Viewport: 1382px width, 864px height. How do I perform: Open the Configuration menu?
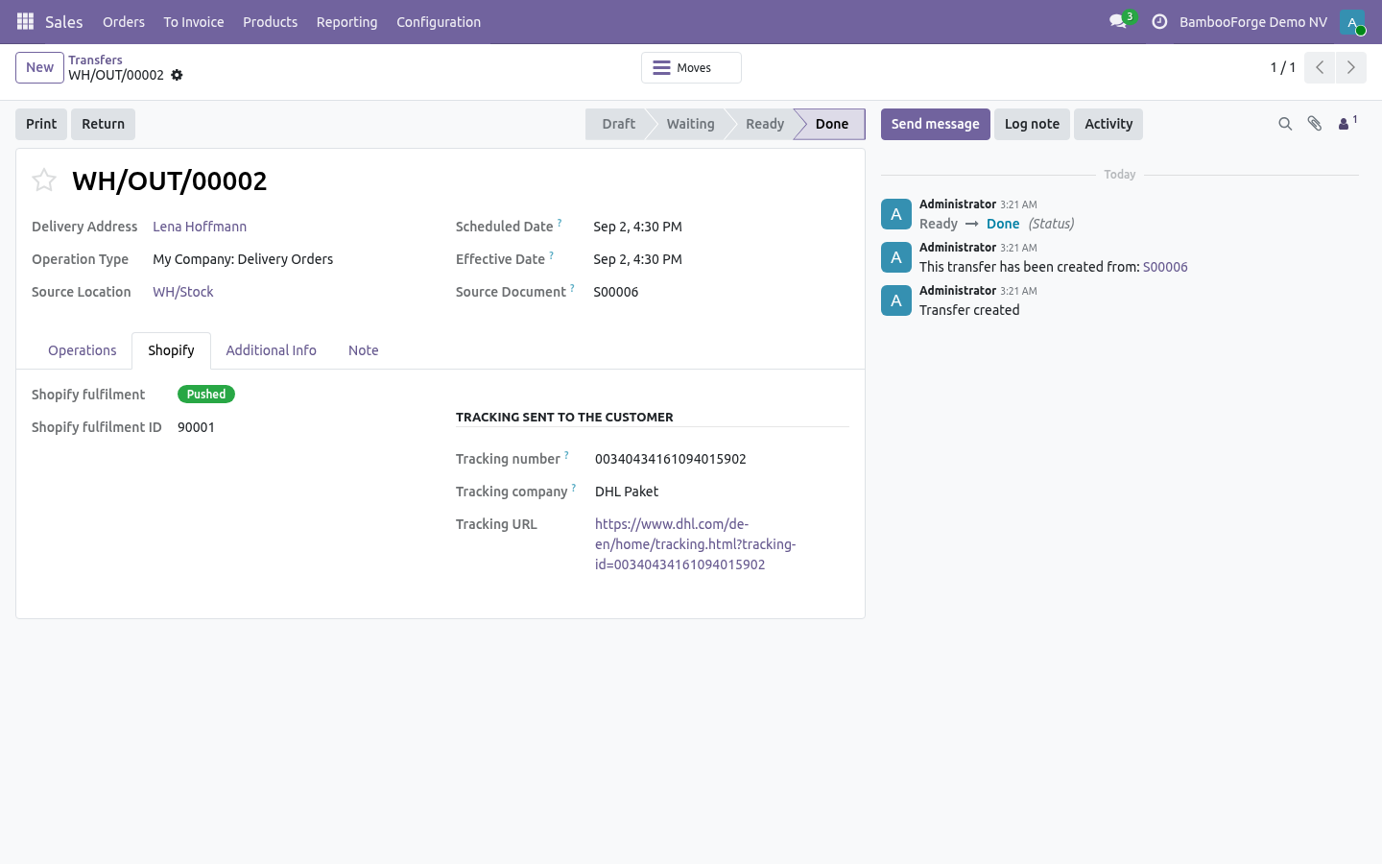[x=439, y=22]
